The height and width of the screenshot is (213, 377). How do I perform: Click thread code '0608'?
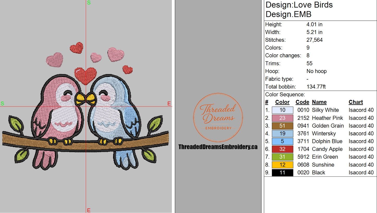point(303,165)
